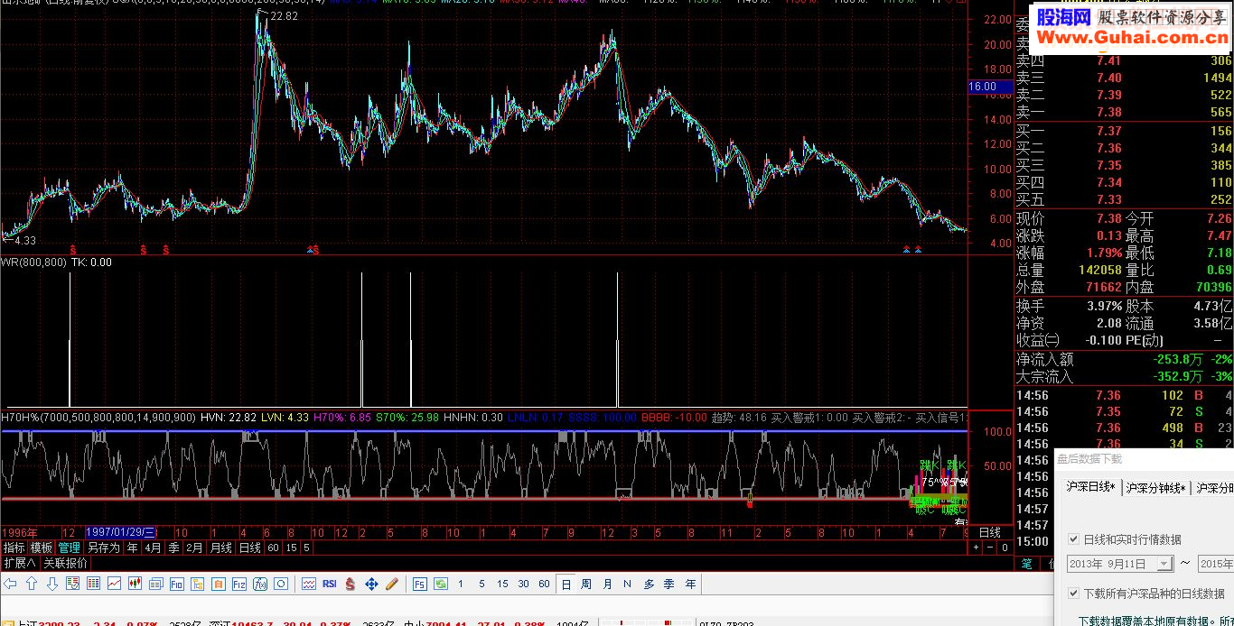The height and width of the screenshot is (626, 1234).
Task: Click the green refresh icon
Action: (x=440, y=584)
